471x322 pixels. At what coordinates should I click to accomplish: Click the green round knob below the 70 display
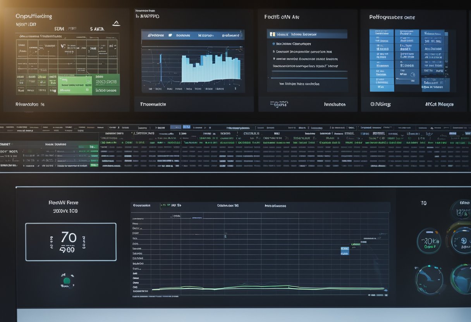67,281
